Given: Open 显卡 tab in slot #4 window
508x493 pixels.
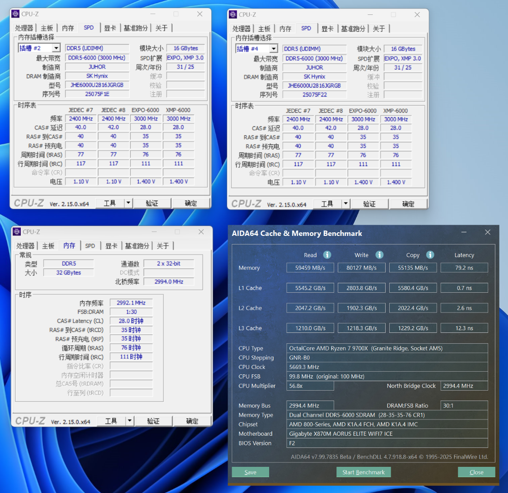Looking at the screenshot, I should point(327,29).
